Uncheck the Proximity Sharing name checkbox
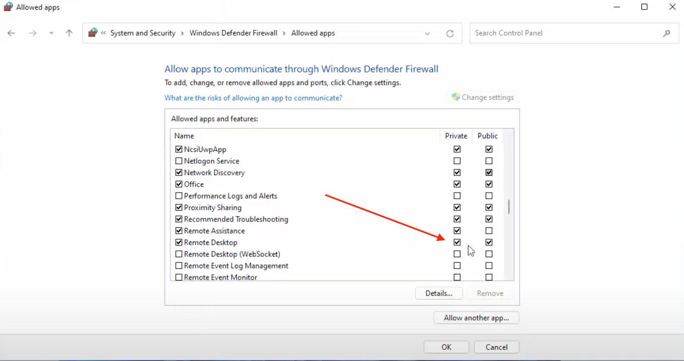This screenshot has width=684, height=361. click(179, 207)
